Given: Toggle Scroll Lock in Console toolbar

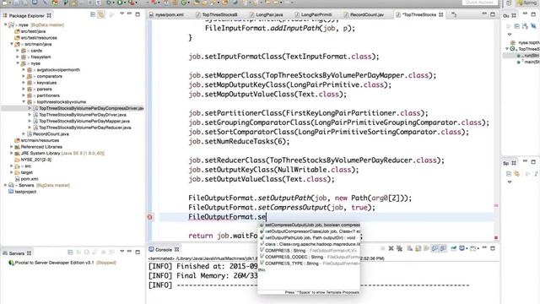Looking at the screenshot, I should [x=418, y=248].
